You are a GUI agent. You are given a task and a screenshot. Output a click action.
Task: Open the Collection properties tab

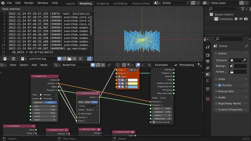(x=207, y=89)
